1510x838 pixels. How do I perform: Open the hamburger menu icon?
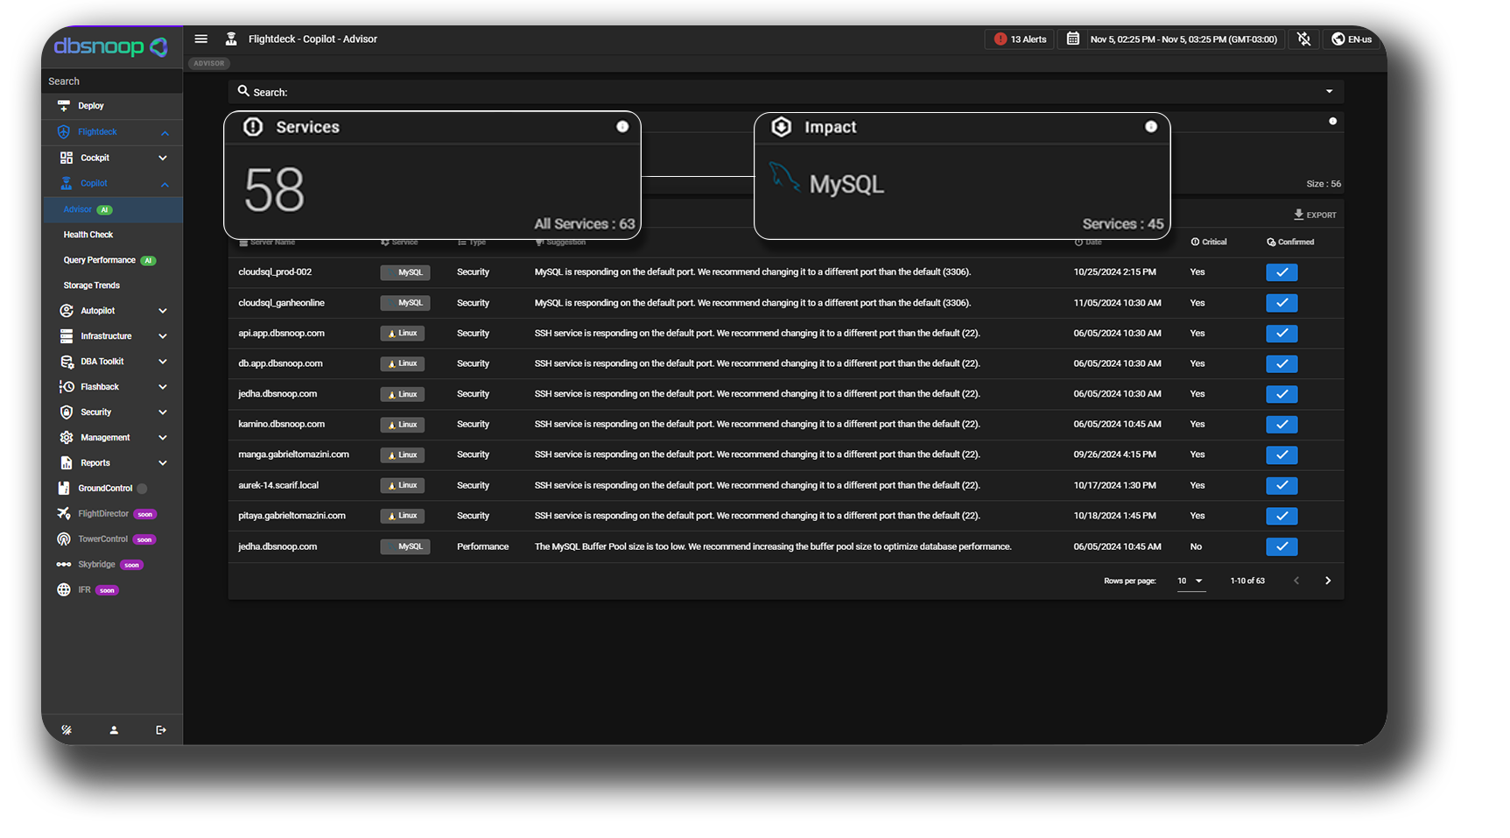click(201, 39)
